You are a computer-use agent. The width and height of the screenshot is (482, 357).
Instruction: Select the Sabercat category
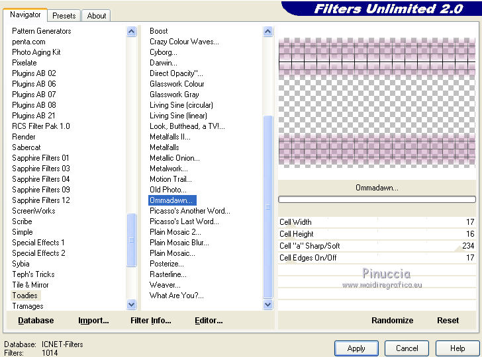pyautogui.click(x=26, y=147)
